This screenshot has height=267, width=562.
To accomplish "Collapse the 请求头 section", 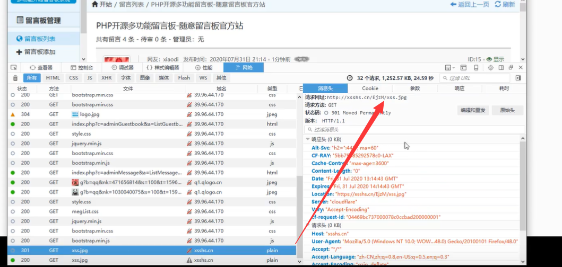I will pos(308,225).
